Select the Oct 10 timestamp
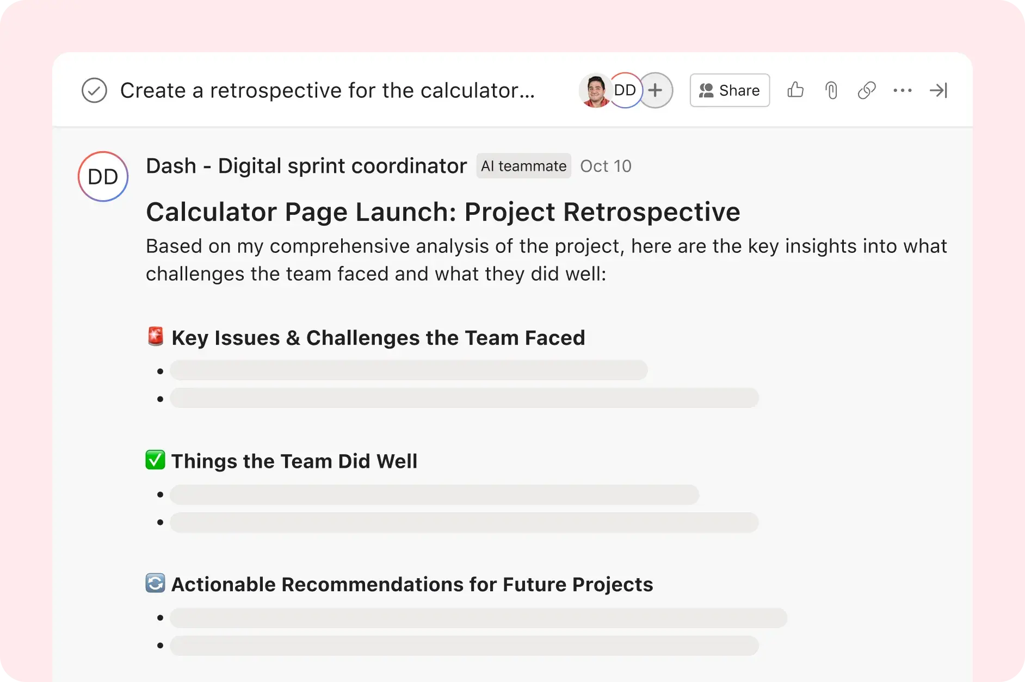The width and height of the screenshot is (1025, 682). click(x=606, y=166)
